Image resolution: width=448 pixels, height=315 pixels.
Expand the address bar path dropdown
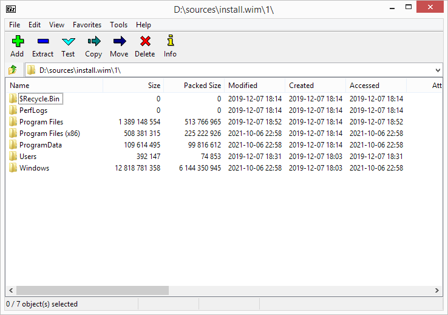click(x=438, y=70)
